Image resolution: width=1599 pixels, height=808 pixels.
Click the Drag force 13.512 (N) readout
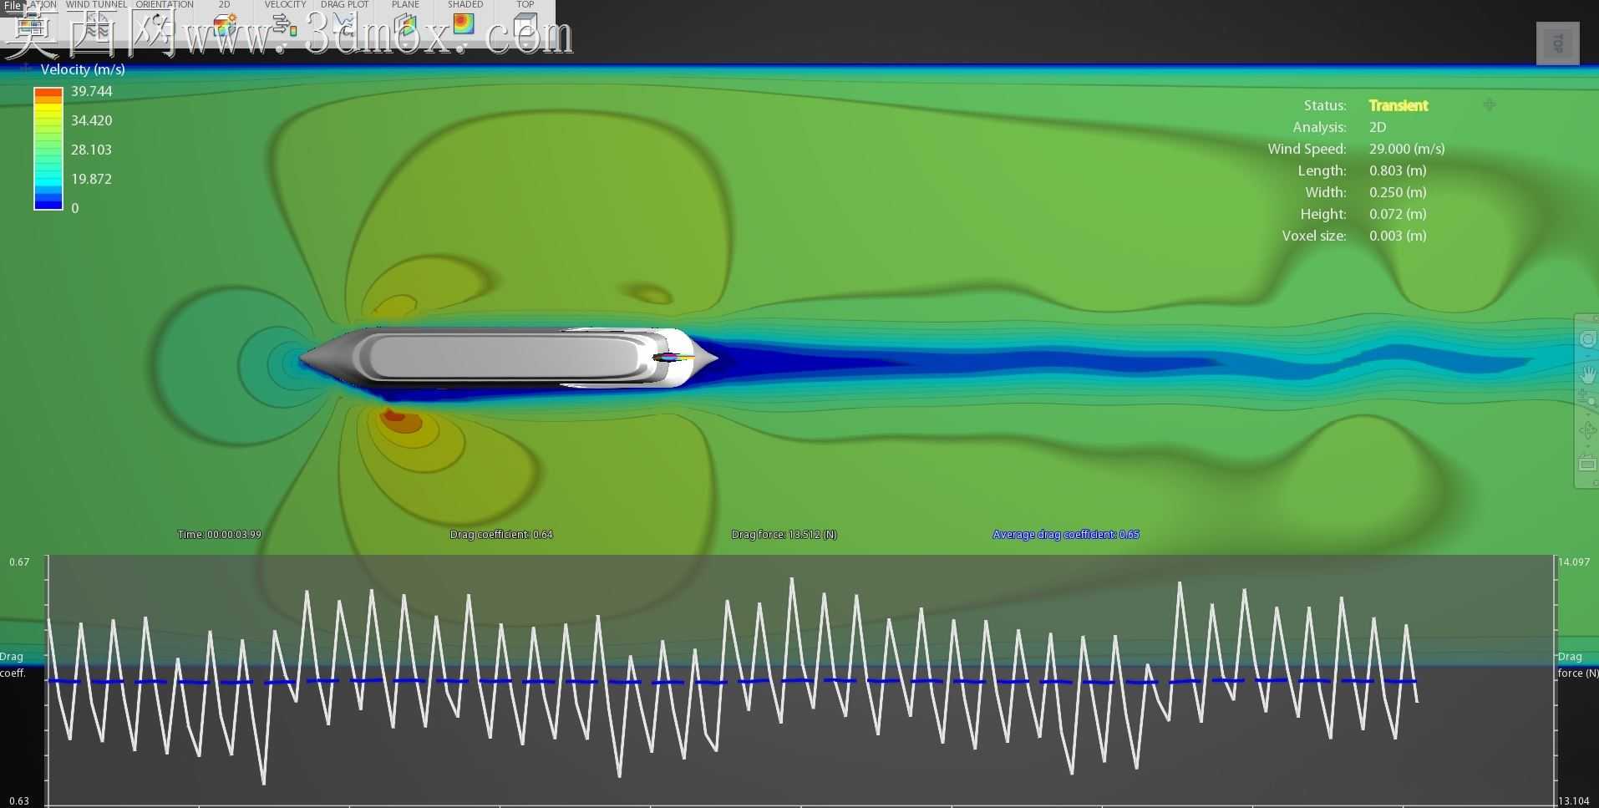(x=784, y=535)
